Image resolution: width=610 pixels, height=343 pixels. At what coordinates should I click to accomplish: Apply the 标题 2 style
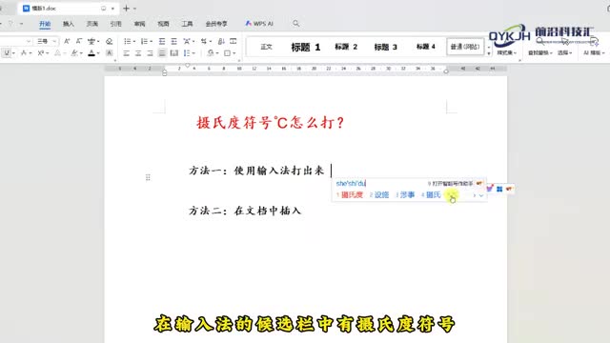[346, 47]
